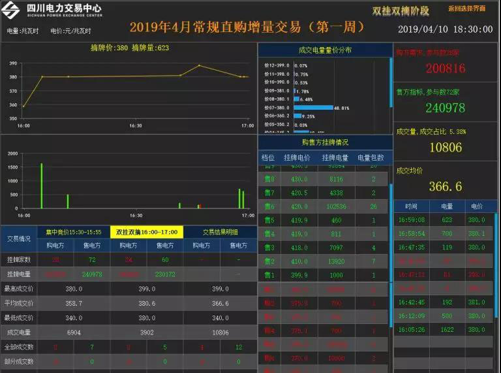The width and height of the screenshot is (501, 373).
Task: Select the 16:59:08 trade record row
Action: [444, 220]
